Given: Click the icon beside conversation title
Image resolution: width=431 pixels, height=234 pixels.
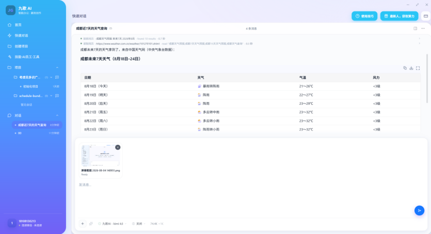Looking at the screenshot, I should [x=111, y=28].
